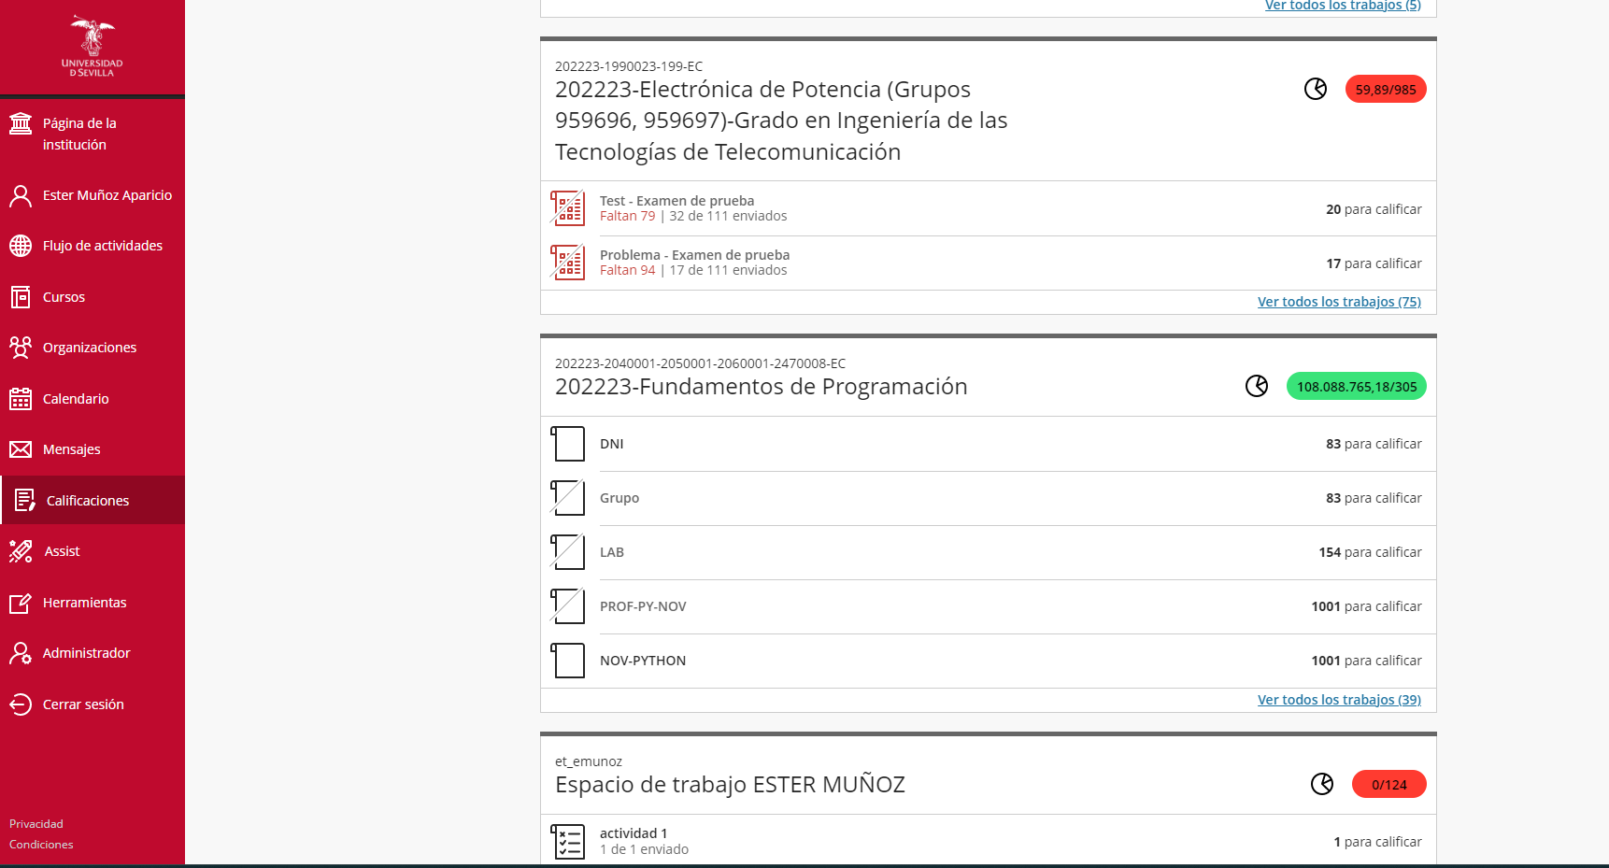The image size is (1609, 868).
Task: Click the Universidad de Sevilla logo
Action: click(93, 47)
